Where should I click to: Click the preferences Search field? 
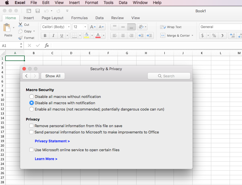click(169, 76)
